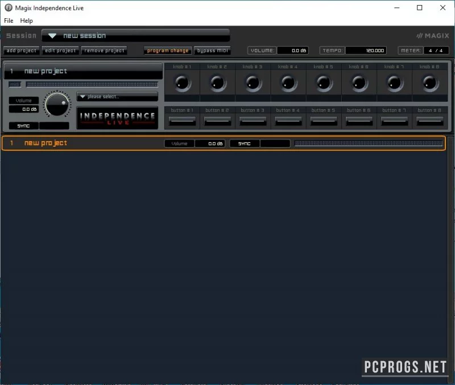Image resolution: width=455 pixels, height=385 pixels.
Task: Toggle bypass MIDI
Action: pyautogui.click(x=212, y=51)
